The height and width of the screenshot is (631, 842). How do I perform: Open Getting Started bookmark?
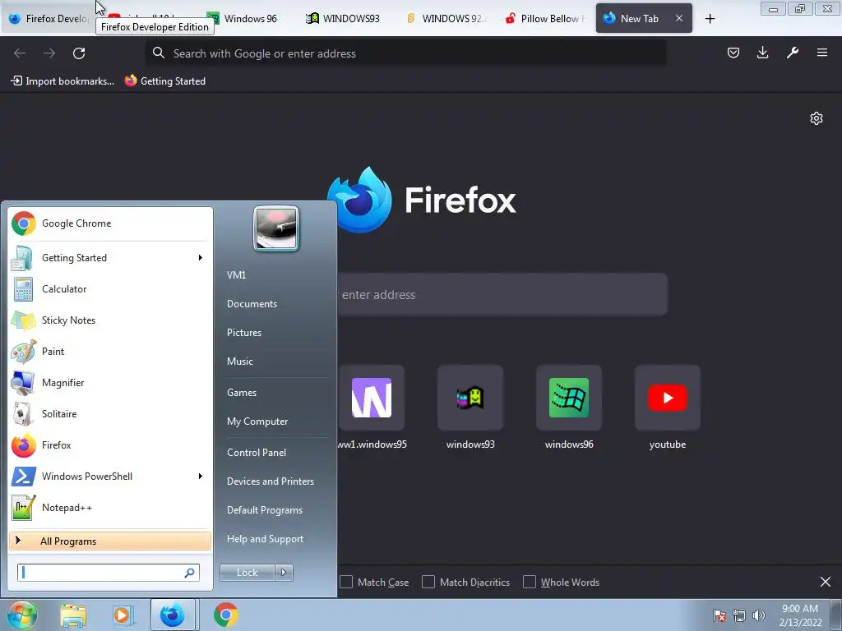[x=165, y=81]
